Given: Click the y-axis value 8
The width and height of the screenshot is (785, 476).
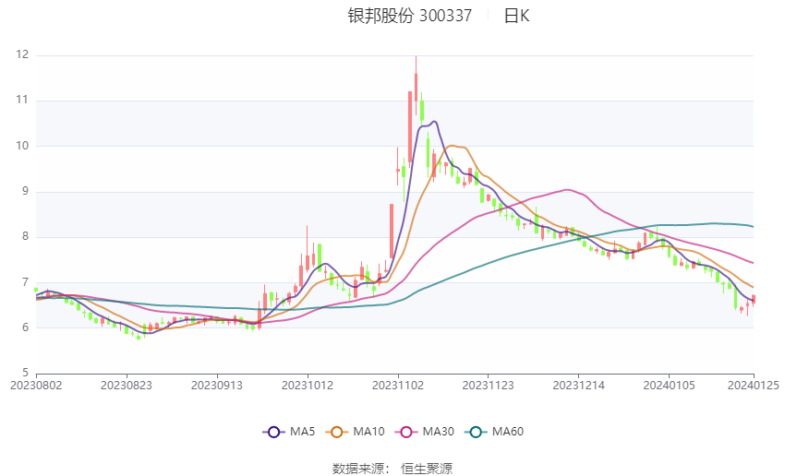Looking at the screenshot, I should pyautogui.click(x=26, y=237).
